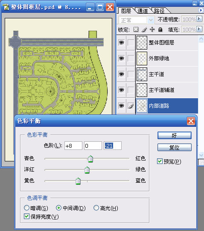Click the lock image pixels brush icon

[144, 29]
